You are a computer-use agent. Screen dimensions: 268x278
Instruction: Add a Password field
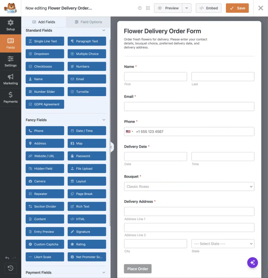(87, 156)
